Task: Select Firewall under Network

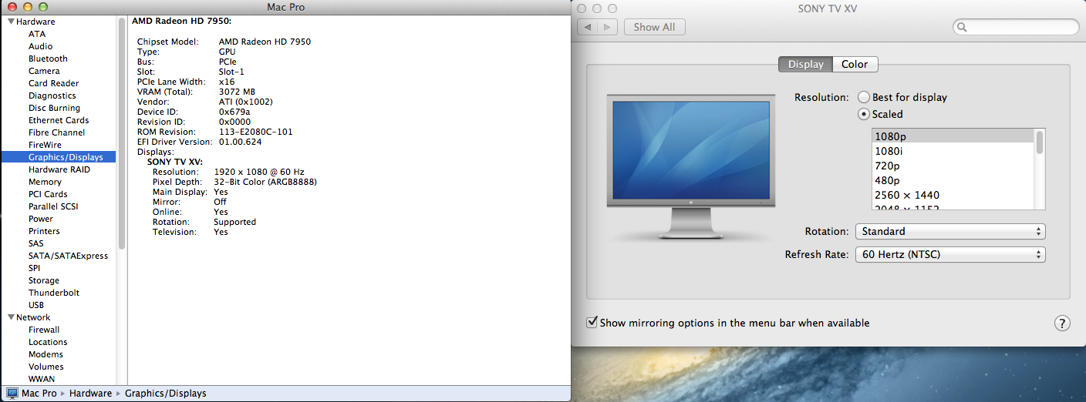Action: [44, 330]
